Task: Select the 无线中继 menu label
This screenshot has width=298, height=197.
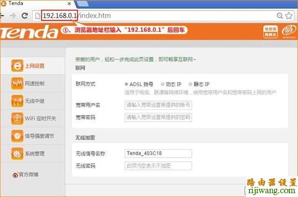Action: click(35, 101)
